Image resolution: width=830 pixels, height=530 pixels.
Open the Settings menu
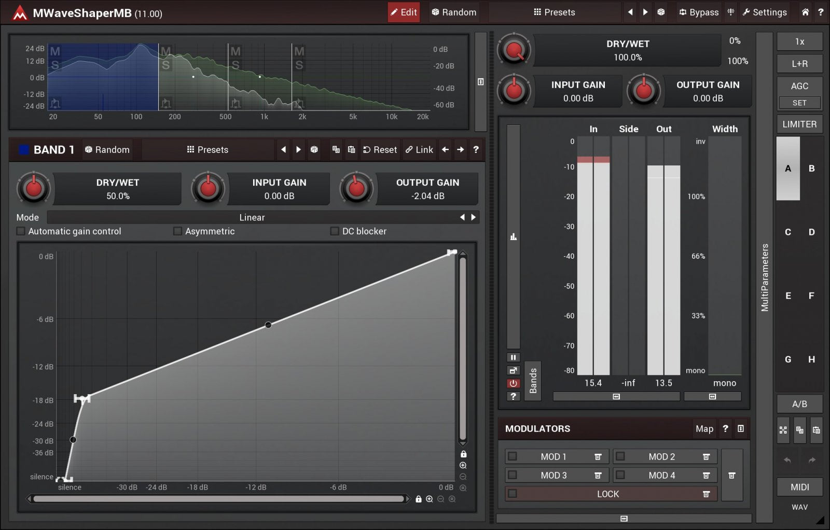tap(765, 12)
